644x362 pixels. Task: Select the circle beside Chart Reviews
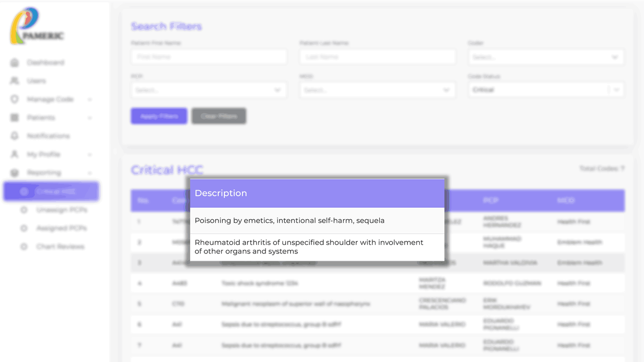pyautogui.click(x=24, y=247)
